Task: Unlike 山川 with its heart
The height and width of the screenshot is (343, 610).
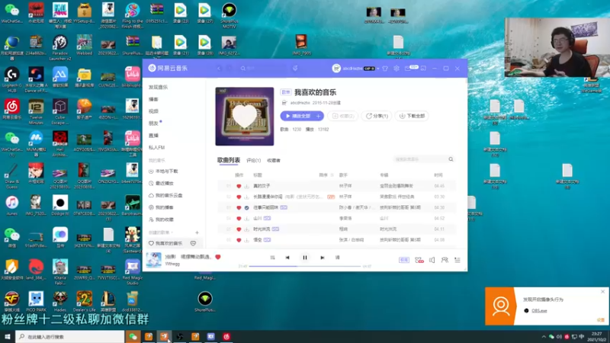Action: 239,219
